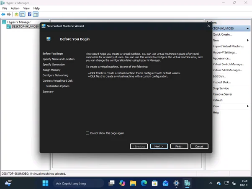Click the Forward arrow in Hyper-V toolbar

point(9,14)
